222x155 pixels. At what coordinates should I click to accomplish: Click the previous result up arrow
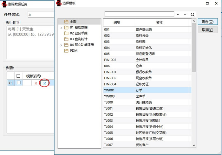pos(178,14)
